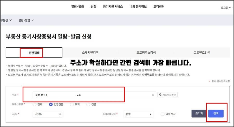This screenshot has width=234, height=127.
Task: Enable the 입력 저장 checkbox
Action: point(162,114)
